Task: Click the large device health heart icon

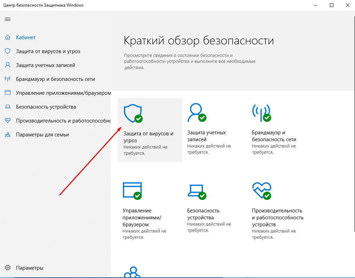Action: pos(261,191)
